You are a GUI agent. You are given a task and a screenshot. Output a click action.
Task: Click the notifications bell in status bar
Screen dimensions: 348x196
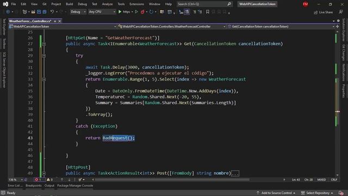pyautogui.click(x=341, y=193)
